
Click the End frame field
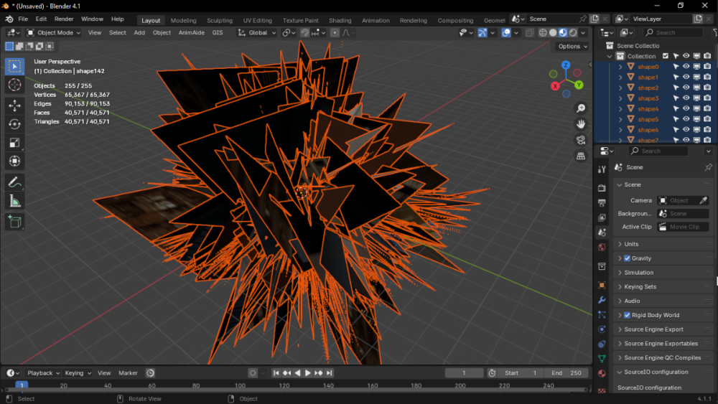(x=567, y=373)
